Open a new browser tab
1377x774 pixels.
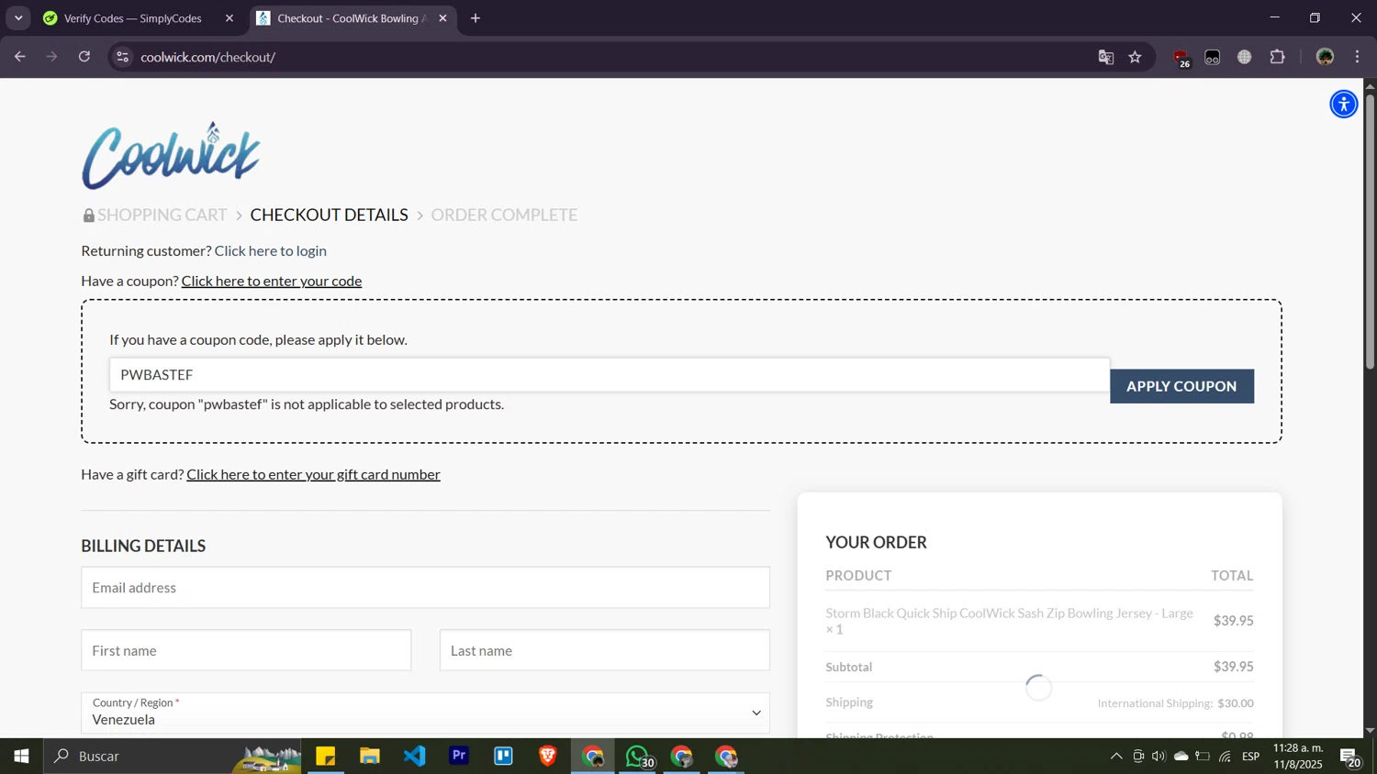(476, 18)
